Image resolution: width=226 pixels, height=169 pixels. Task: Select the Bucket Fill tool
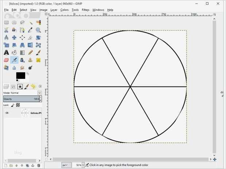pos(14,53)
